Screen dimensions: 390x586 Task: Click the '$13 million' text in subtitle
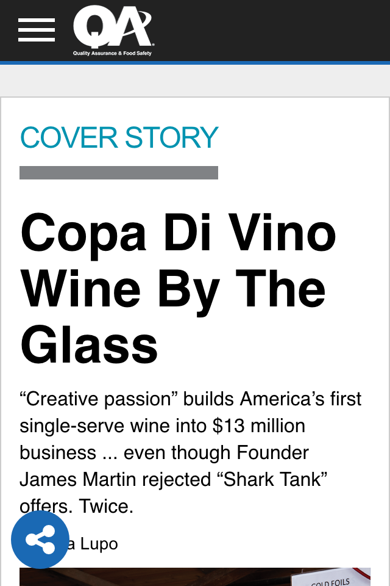pyautogui.click(x=259, y=425)
